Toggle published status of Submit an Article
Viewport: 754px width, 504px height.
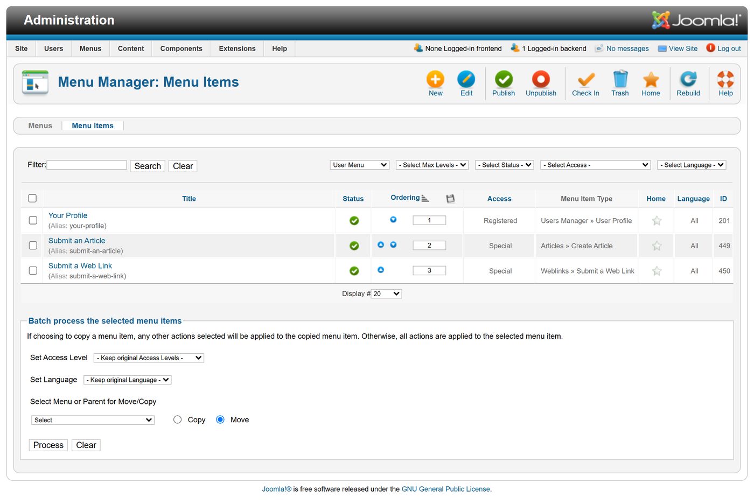point(354,246)
